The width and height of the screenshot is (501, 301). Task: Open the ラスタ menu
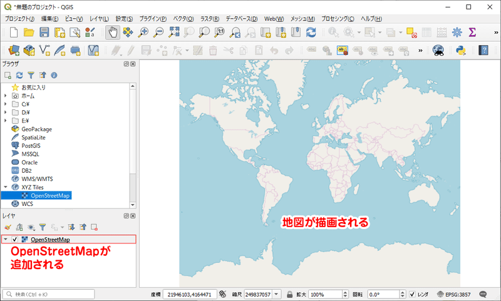[x=210, y=19]
